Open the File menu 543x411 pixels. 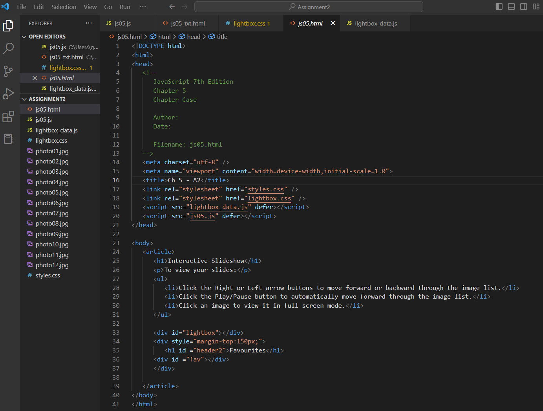click(x=22, y=7)
